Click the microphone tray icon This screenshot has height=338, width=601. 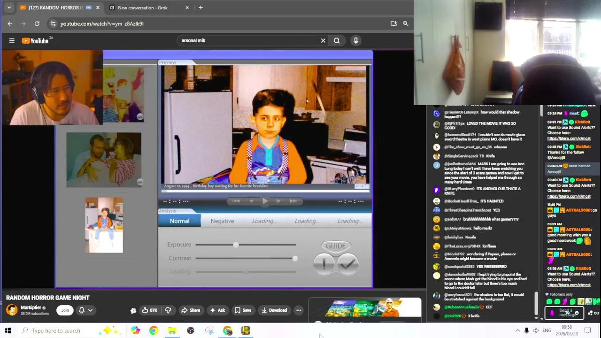coord(526,330)
